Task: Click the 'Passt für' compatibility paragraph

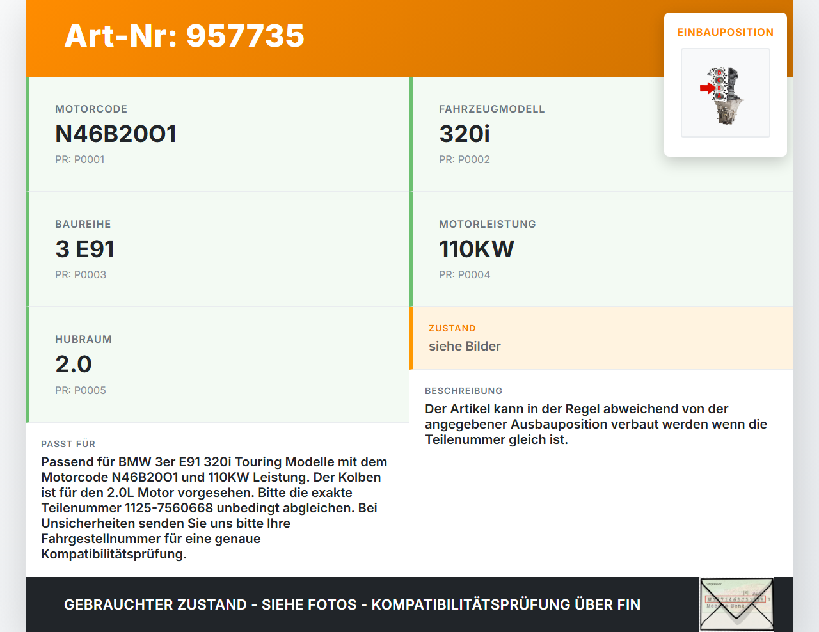Action: [x=214, y=508]
